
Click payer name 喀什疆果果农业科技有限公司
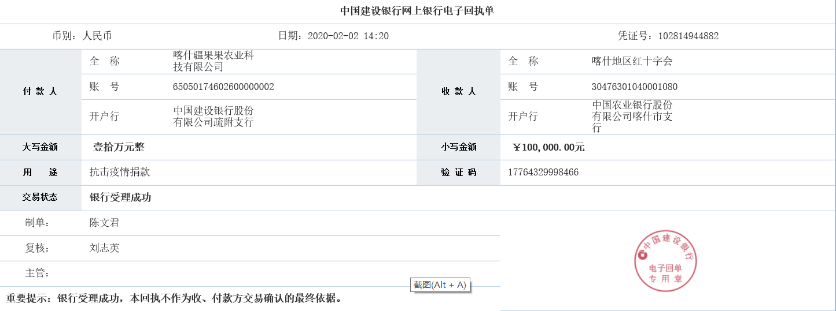[213, 61]
